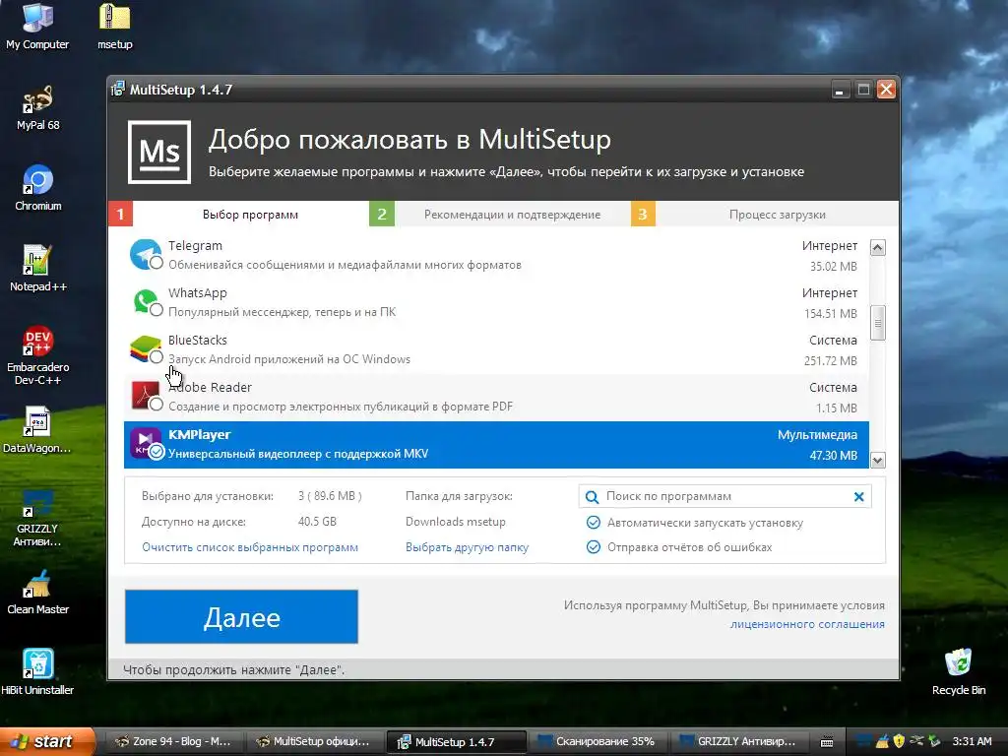Minimize the MultiSetup window
This screenshot has height=756, width=1008.
840,90
